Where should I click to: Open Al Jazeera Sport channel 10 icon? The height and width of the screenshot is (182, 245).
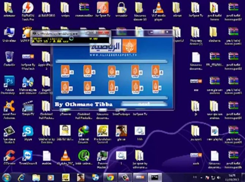pyautogui.click(x=157, y=87)
